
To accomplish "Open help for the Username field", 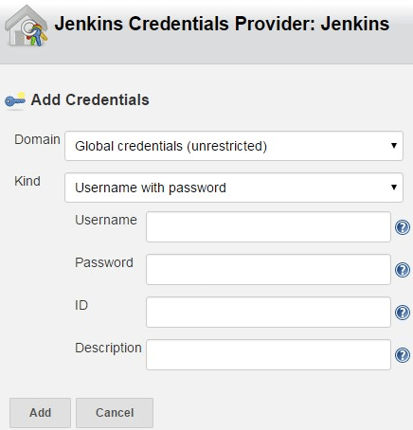I will pos(403,227).
